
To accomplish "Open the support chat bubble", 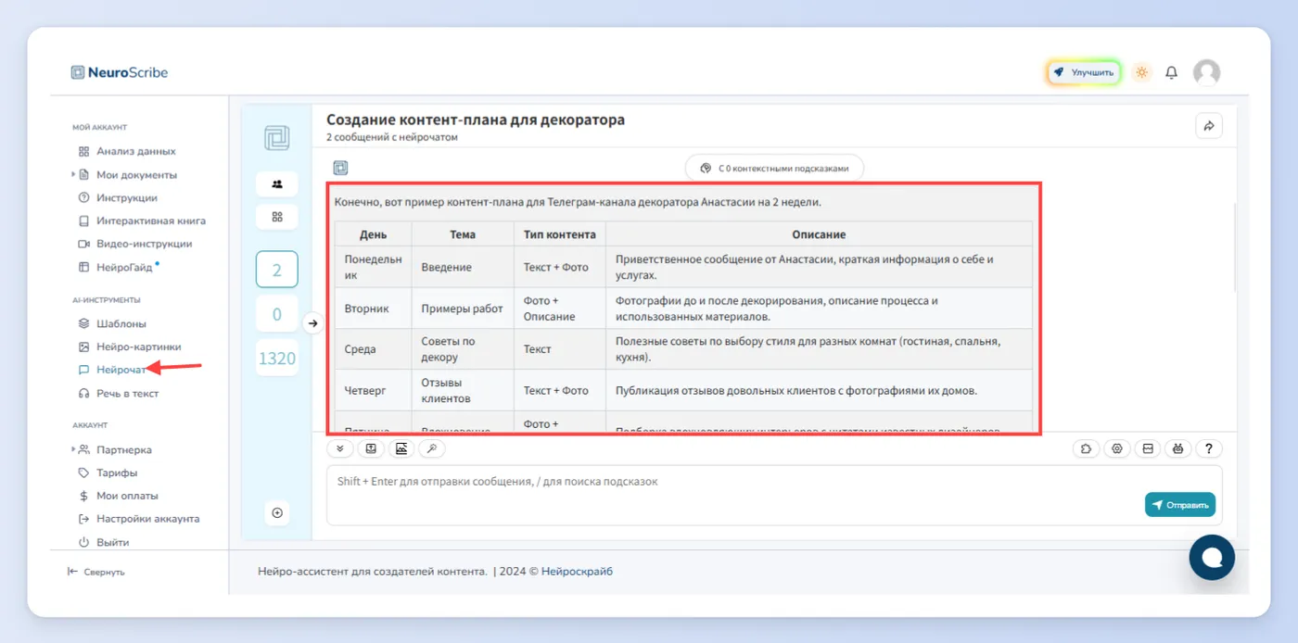I will (x=1212, y=557).
